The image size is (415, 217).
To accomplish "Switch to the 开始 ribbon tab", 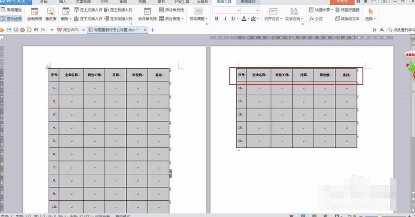I will [44, 1].
